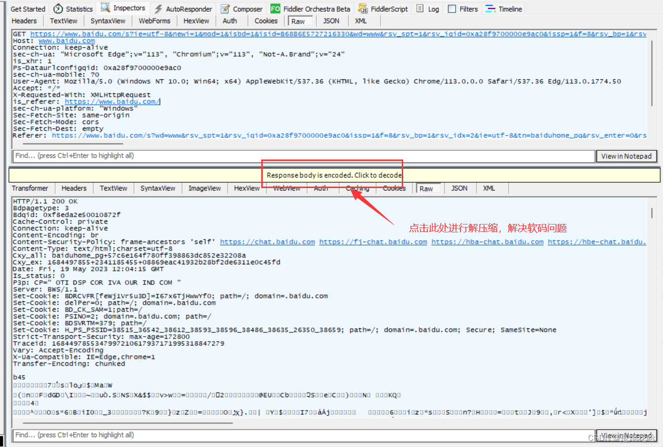Select response ImageView tab

click(x=205, y=188)
